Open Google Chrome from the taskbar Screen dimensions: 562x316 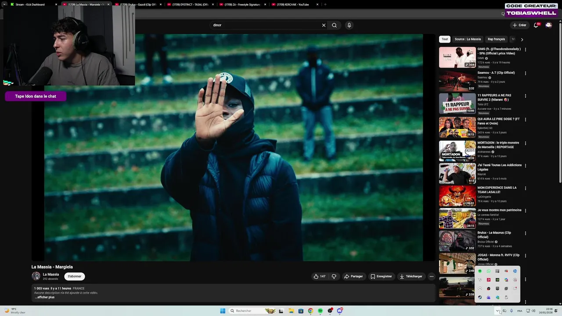tap(310, 311)
